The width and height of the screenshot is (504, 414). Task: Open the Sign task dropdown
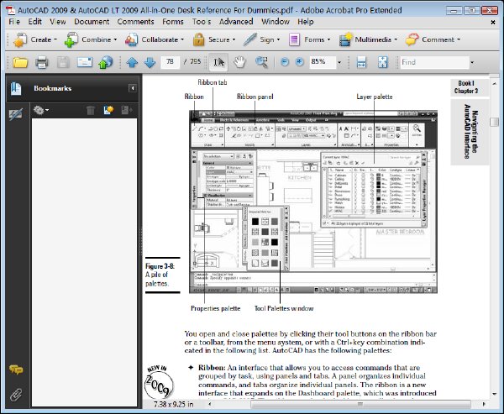coord(261,39)
